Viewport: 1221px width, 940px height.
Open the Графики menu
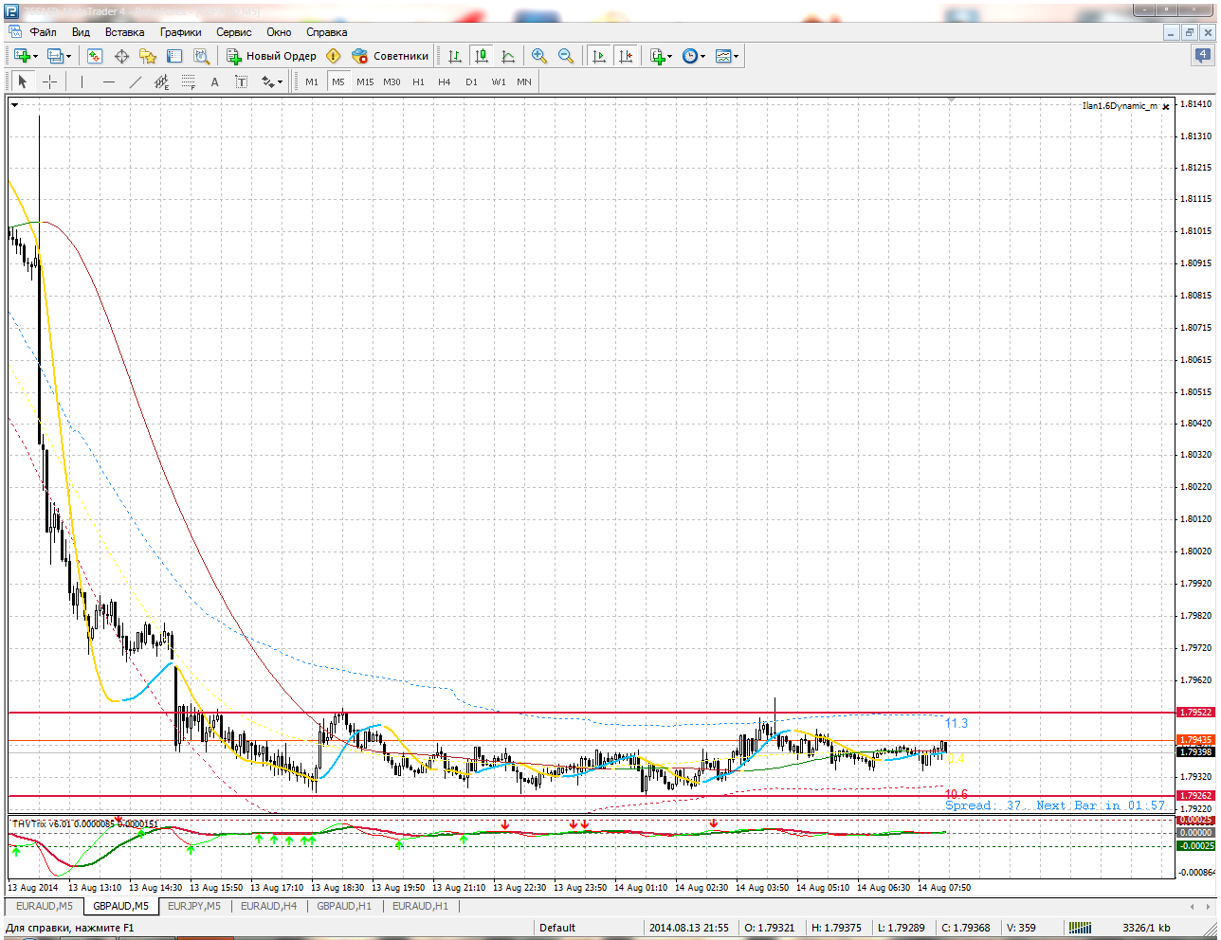point(180,32)
